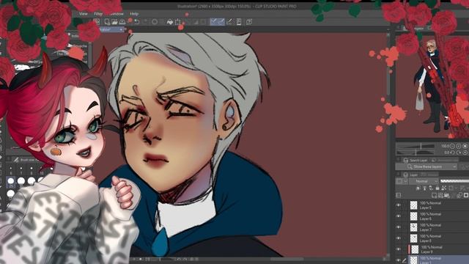This screenshot has height=264, width=469.
Task: Click the Navigator rotate left button
Action: (453, 153)
